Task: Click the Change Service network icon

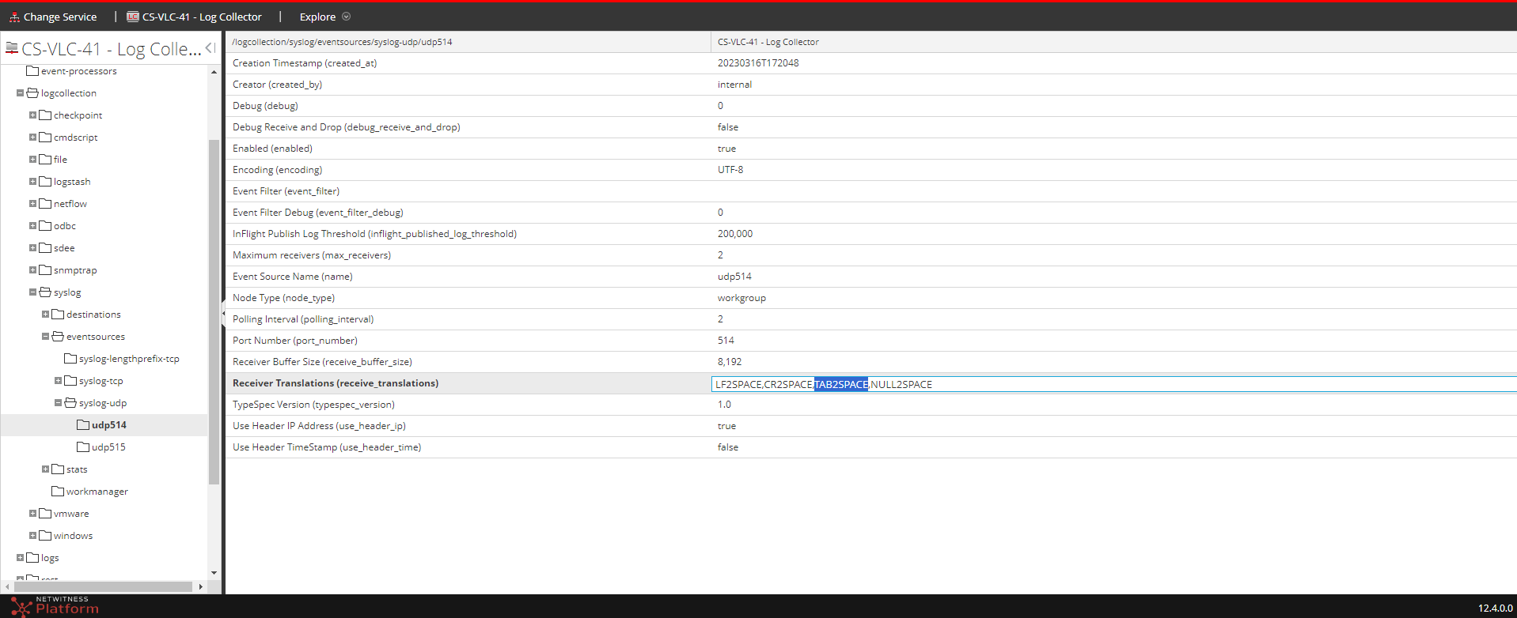Action: (14, 17)
